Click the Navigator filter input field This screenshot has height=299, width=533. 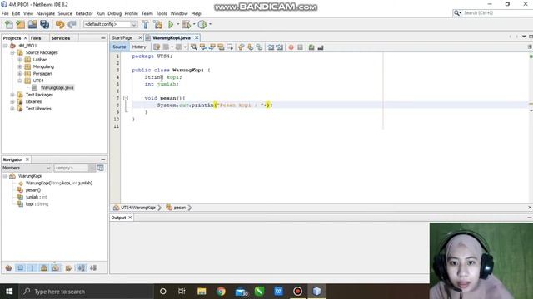(x=71, y=168)
